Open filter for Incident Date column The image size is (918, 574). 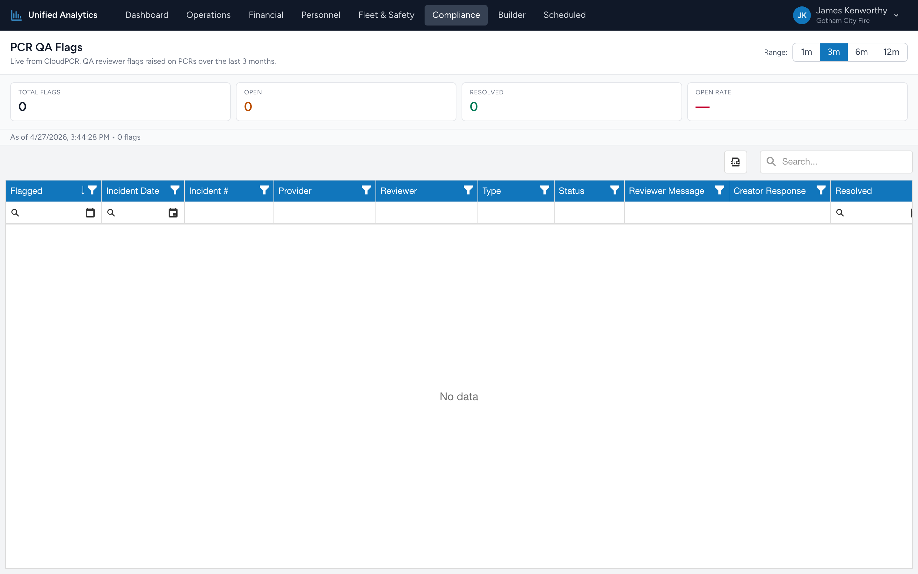tap(175, 190)
